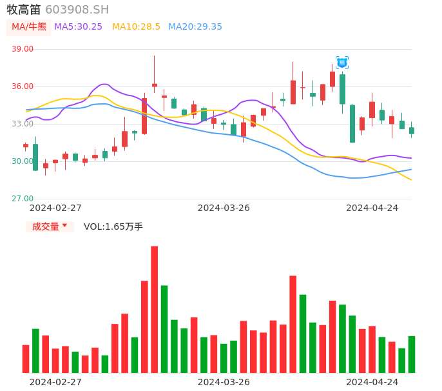Image resolution: width=442 pixels, height=391 pixels.
Task: Click the 2024-04-24 date label under volume chart
Action: point(372,382)
